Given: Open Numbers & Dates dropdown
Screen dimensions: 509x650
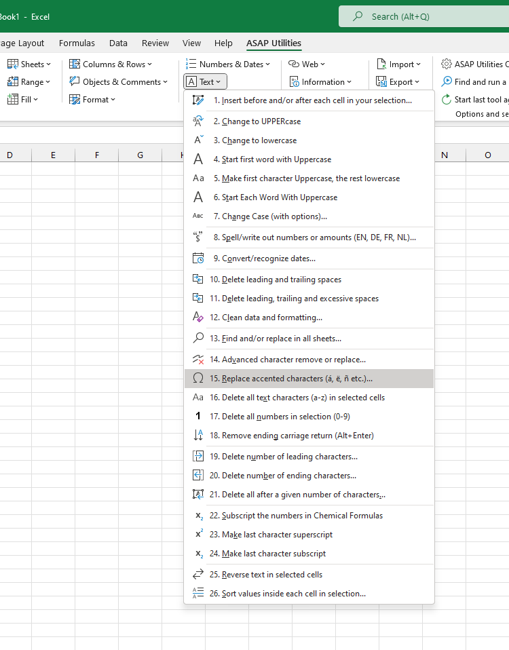Looking at the screenshot, I should (x=228, y=64).
